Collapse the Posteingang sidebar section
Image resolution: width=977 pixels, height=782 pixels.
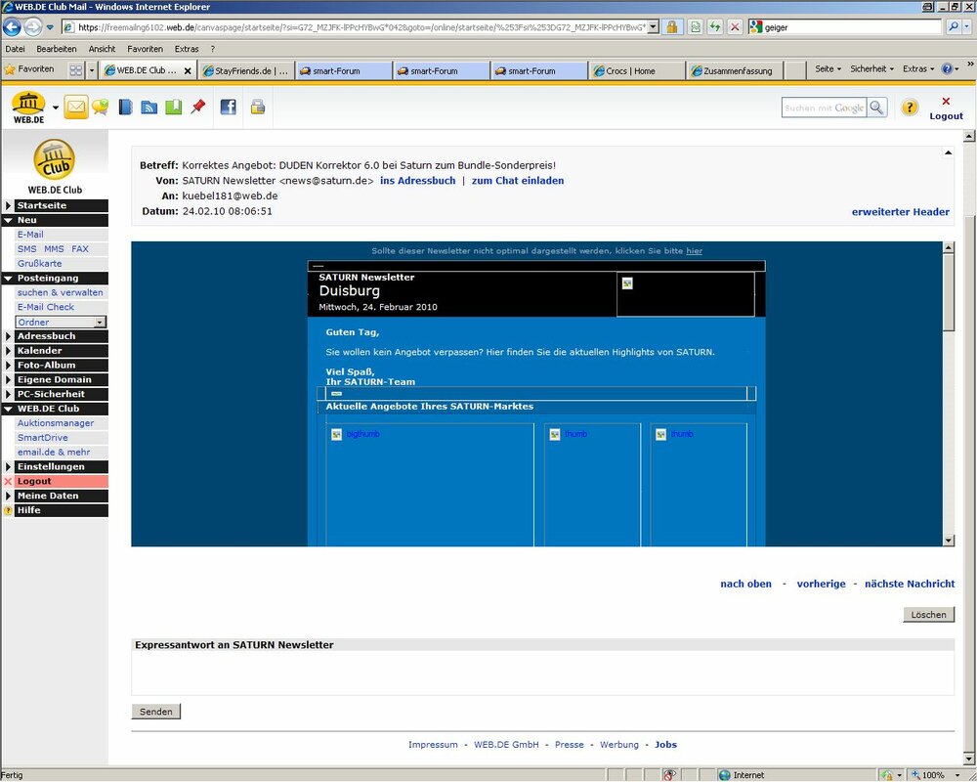pyautogui.click(x=9, y=279)
